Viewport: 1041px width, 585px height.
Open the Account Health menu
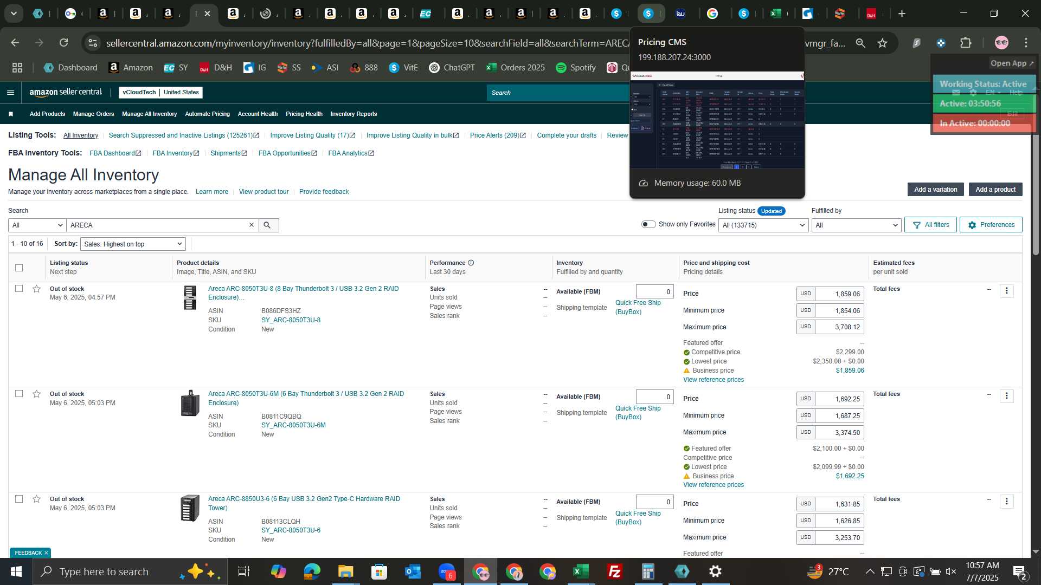tap(258, 114)
